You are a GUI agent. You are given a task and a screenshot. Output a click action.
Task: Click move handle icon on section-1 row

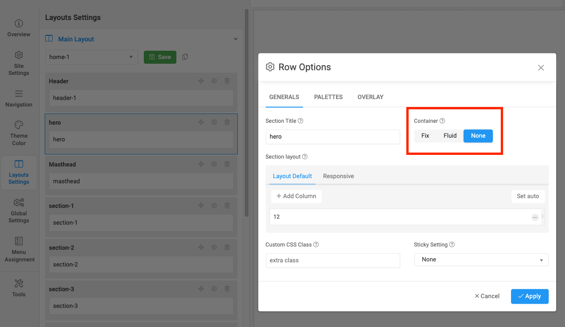pos(201,206)
